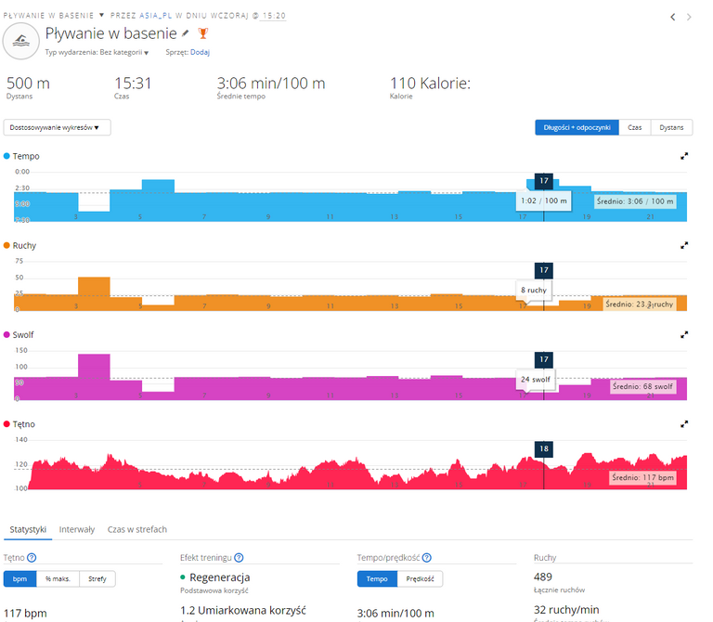Click the orange Ruchy legend dot
This screenshot has width=713, height=622.
[x=6, y=245]
